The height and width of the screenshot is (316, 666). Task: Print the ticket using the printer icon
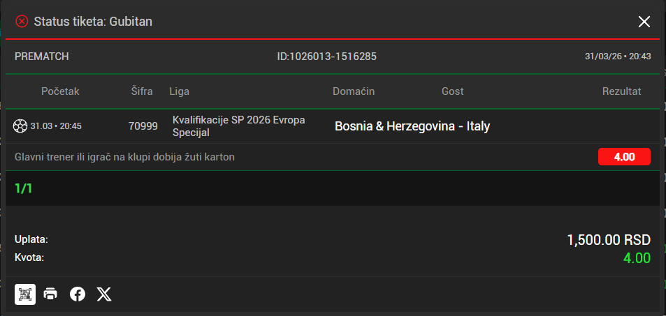(51, 294)
